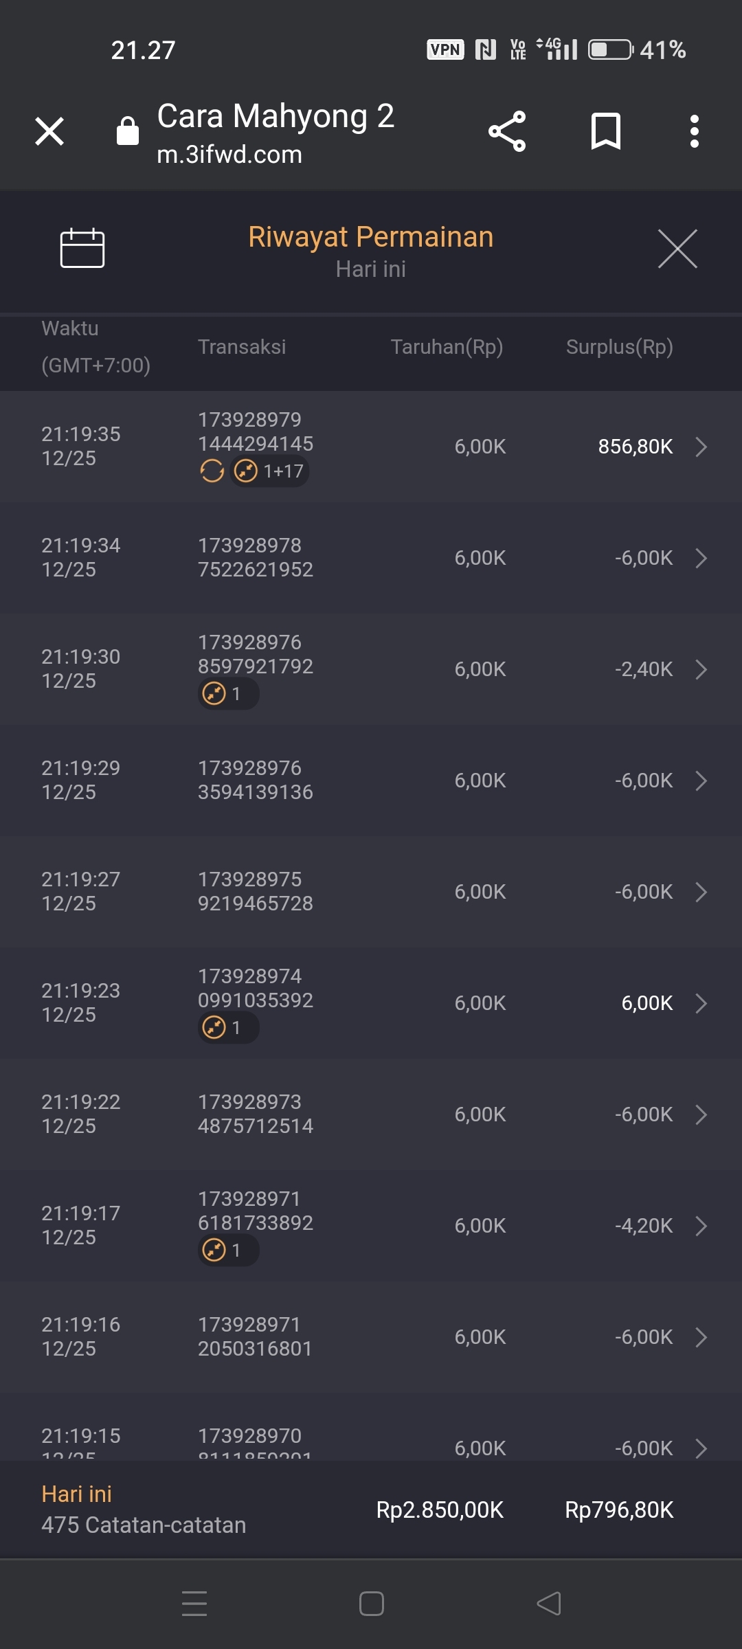
Task: Tap the share icon in browser bar
Action: coord(507,131)
